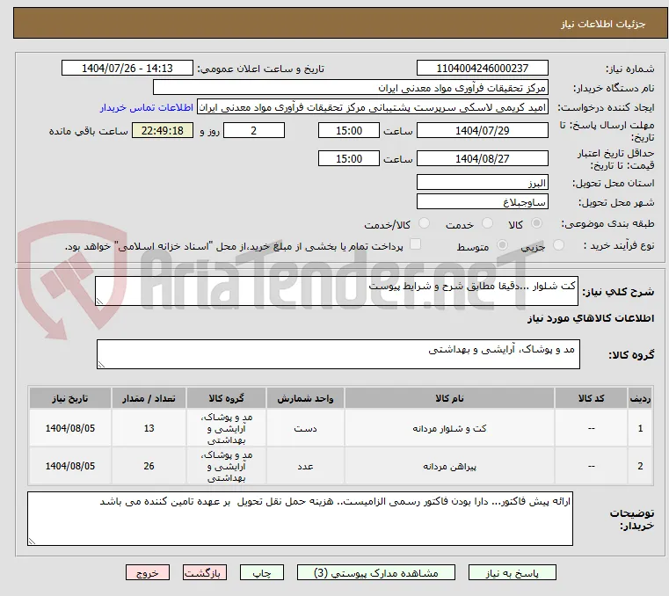The height and width of the screenshot is (596, 669).
Task: Click the price validity date 1404/08/27
Action: coord(482,159)
